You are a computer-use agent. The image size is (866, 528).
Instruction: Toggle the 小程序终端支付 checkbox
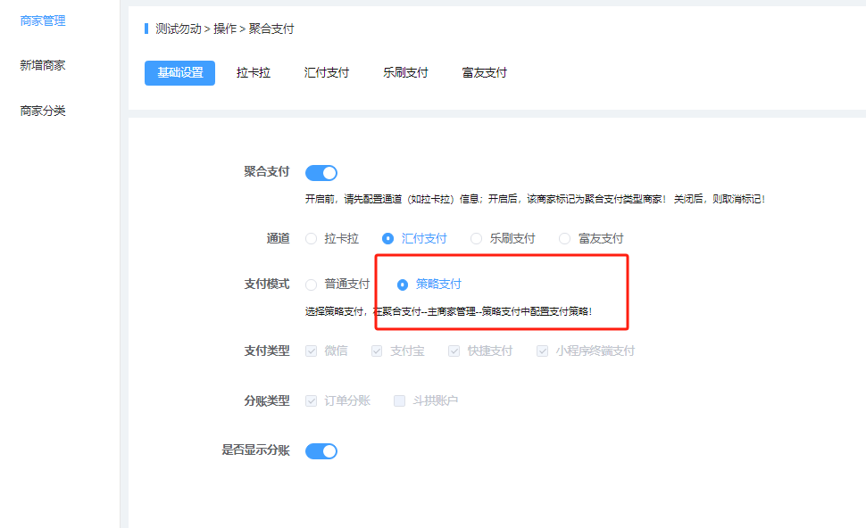tap(542, 351)
